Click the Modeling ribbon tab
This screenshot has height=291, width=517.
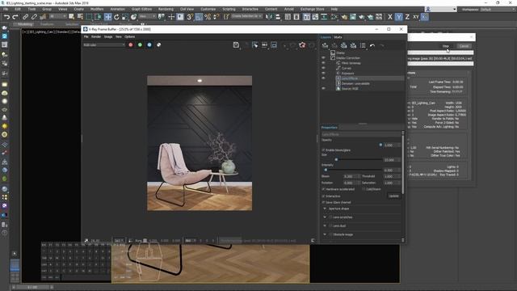[25, 24]
